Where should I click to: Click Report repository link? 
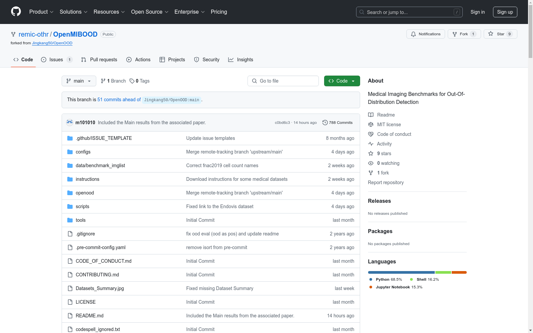point(386,182)
